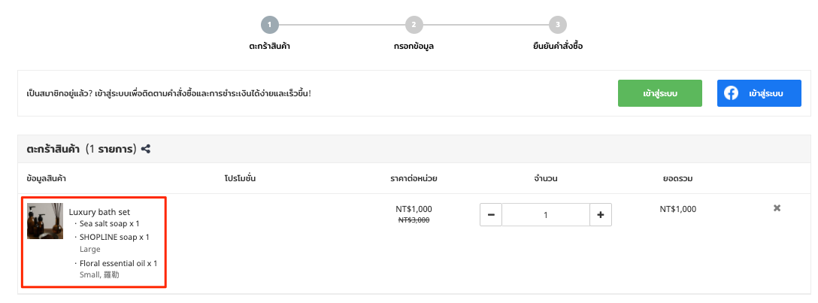
Task: Click the struck-through price NT$3,000
Action: click(414, 220)
